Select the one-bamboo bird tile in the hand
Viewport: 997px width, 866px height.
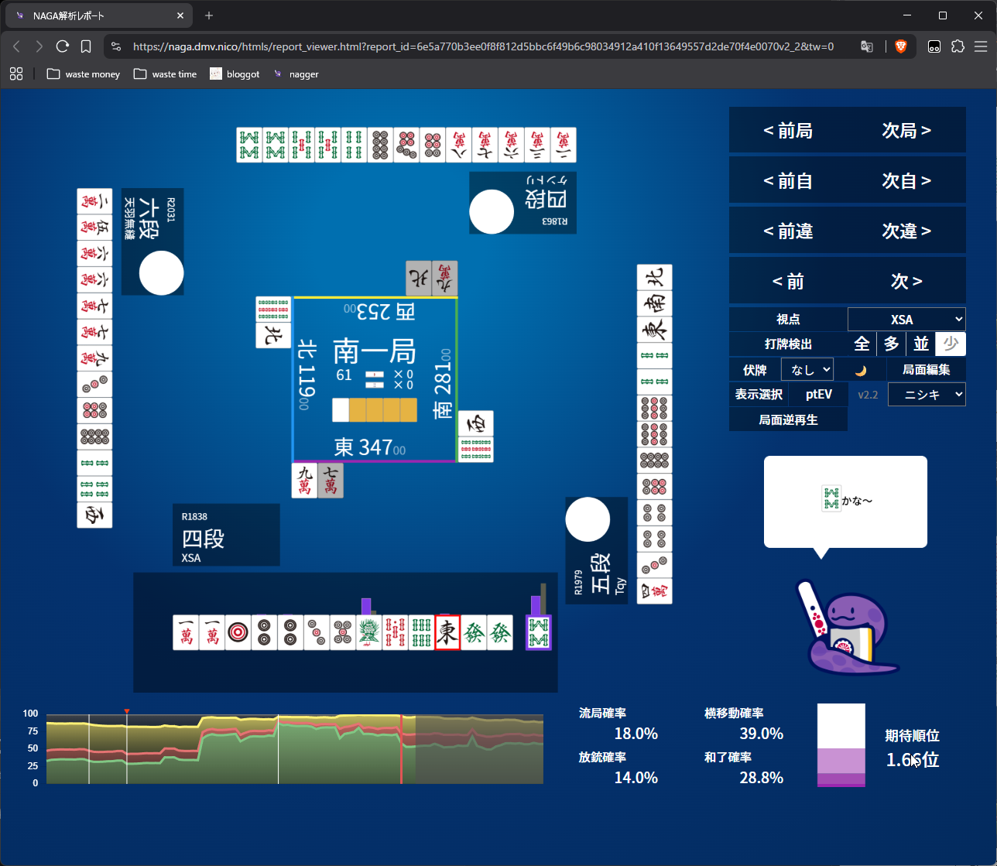[x=368, y=632]
